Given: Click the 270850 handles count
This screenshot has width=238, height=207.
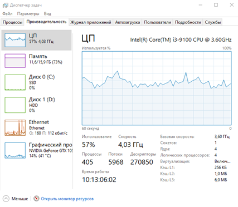Looking at the screenshot, I should [x=142, y=162].
